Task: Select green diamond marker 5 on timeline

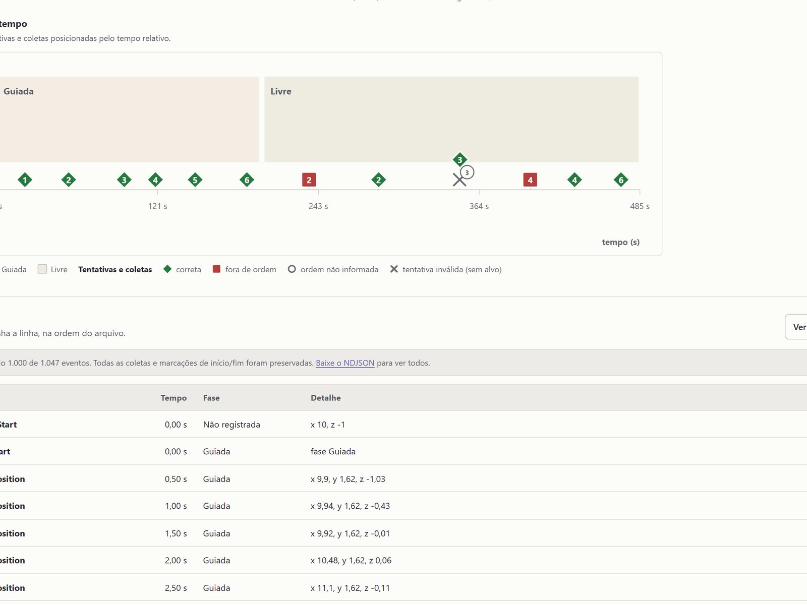Action: tap(195, 180)
